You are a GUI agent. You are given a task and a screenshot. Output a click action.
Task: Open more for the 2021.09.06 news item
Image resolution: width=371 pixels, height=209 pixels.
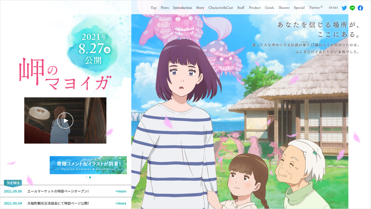click(121, 191)
